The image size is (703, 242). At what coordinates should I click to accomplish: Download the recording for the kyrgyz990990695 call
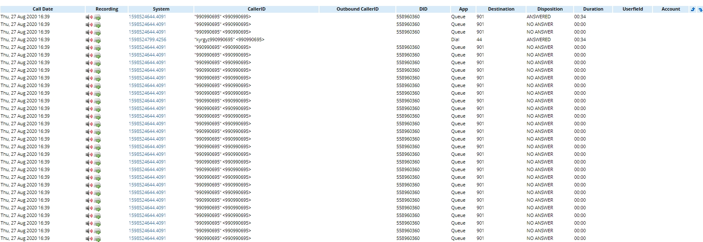(97, 40)
